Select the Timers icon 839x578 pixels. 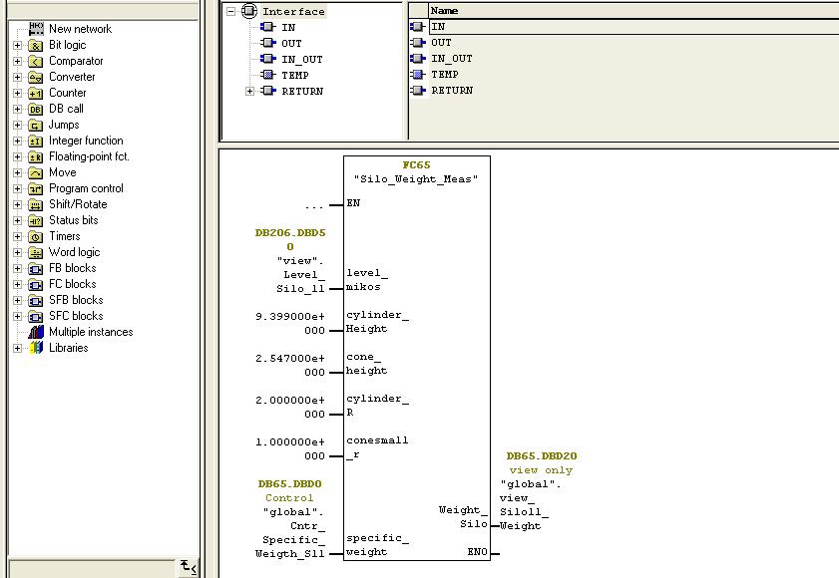[x=35, y=236]
